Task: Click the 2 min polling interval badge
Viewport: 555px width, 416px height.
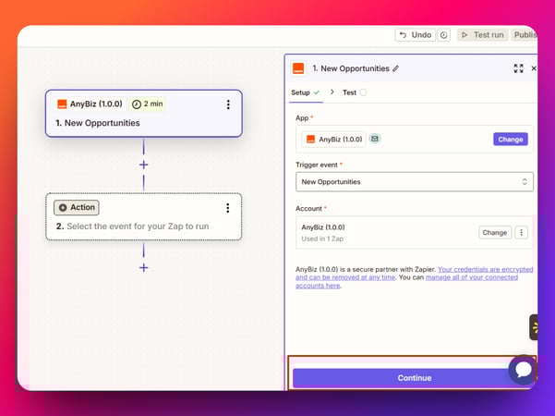Action: (x=147, y=104)
